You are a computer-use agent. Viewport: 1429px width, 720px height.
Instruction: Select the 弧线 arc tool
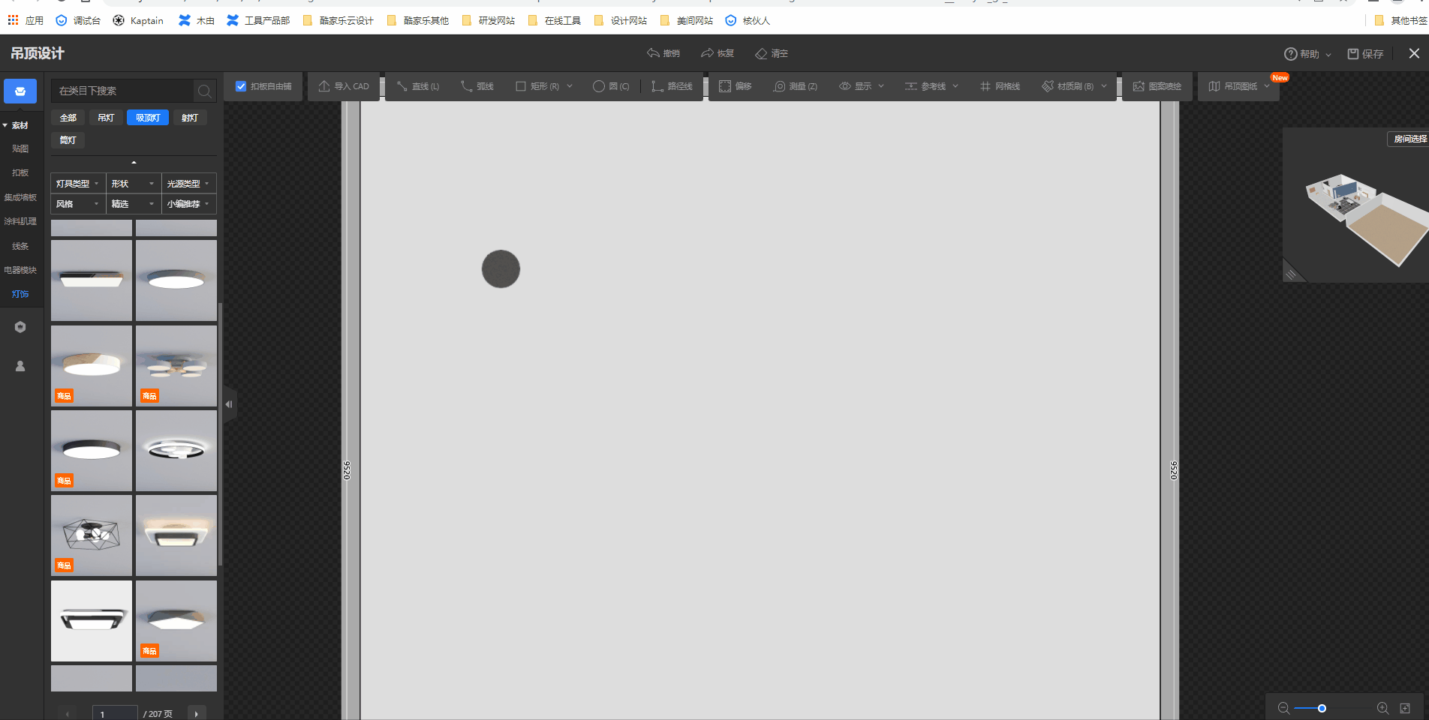[477, 86]
